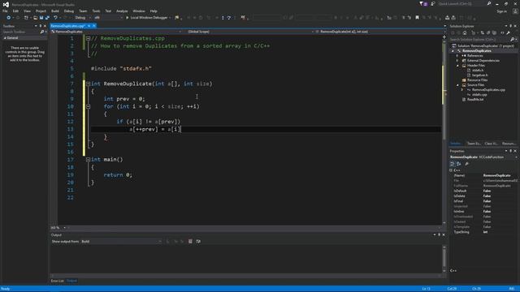The height and width of the screenshot is (292, 520).
Task: Open the RemoveDuplicate member function dropdown
Action: pos(379,32)
